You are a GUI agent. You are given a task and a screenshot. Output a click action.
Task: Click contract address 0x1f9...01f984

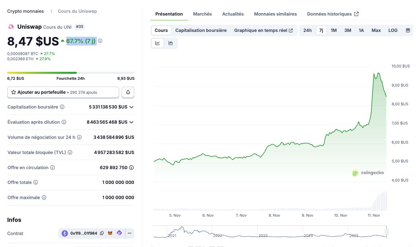84,233
